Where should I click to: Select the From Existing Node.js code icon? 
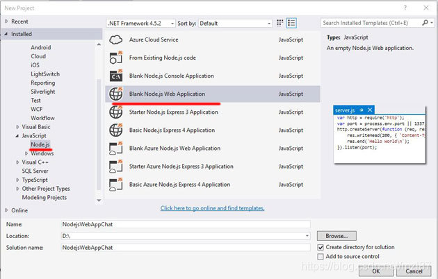point(115,58)
